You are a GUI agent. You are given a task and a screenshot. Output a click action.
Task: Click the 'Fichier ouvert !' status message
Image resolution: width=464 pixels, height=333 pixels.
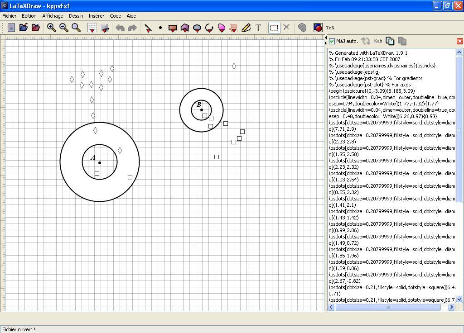pyautogui.click(x=19, y=329)
